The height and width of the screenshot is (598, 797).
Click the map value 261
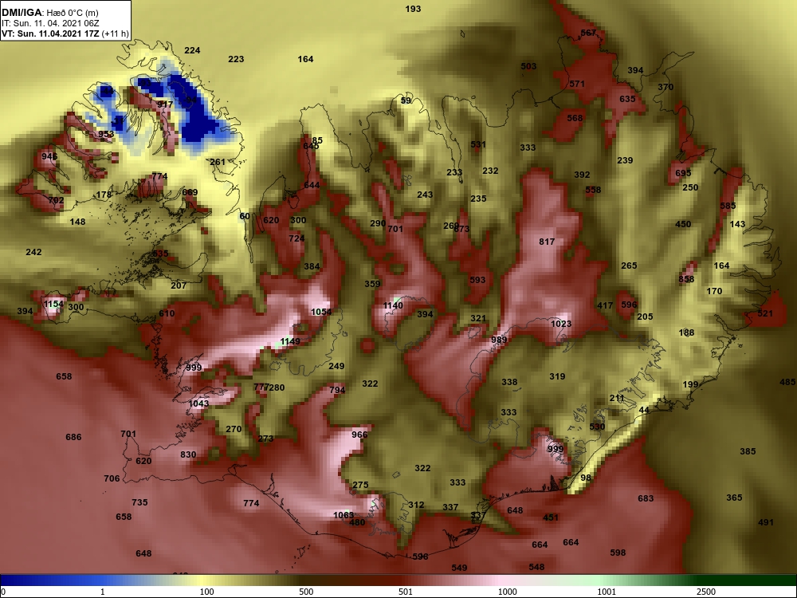(x=218, y=162)
